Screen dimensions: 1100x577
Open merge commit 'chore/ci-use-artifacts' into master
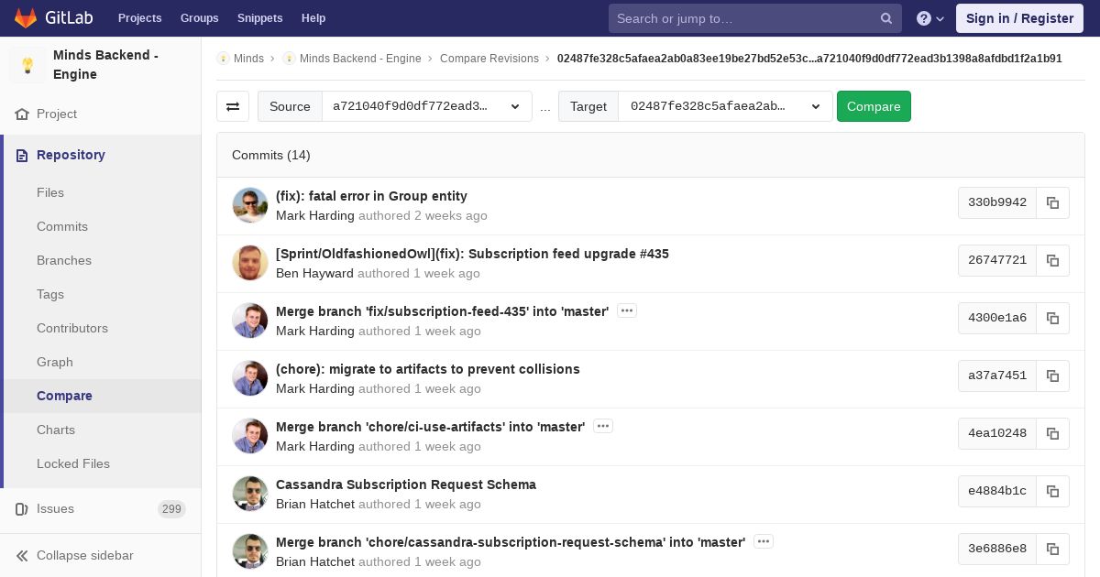pos(431,427)
